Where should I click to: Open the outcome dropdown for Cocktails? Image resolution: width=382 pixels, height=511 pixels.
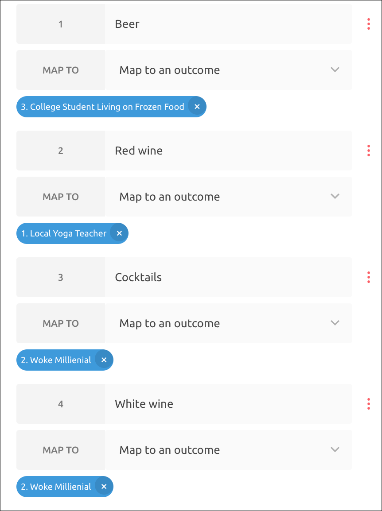[x=335, y=323]
